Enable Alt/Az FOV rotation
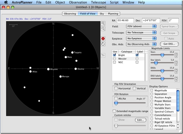Screen dimensions: 183x134 [116, 98]
